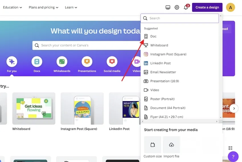Click the horizontal scrollbar right arrow
Viewport: 242px width, 162px height.
click(x=217, y=121)
